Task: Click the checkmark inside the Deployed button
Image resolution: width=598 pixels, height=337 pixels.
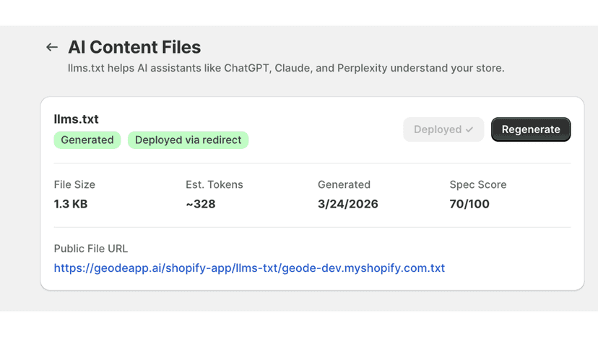Action: (x=469, y=129)
